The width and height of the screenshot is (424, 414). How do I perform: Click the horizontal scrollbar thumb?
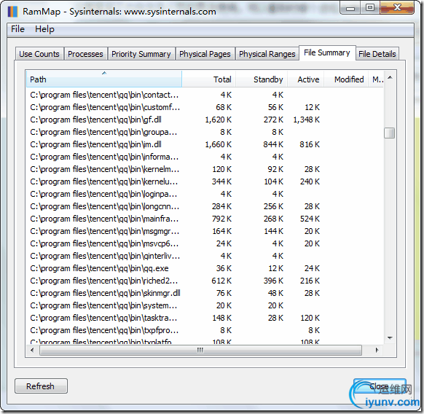point(200,350)
